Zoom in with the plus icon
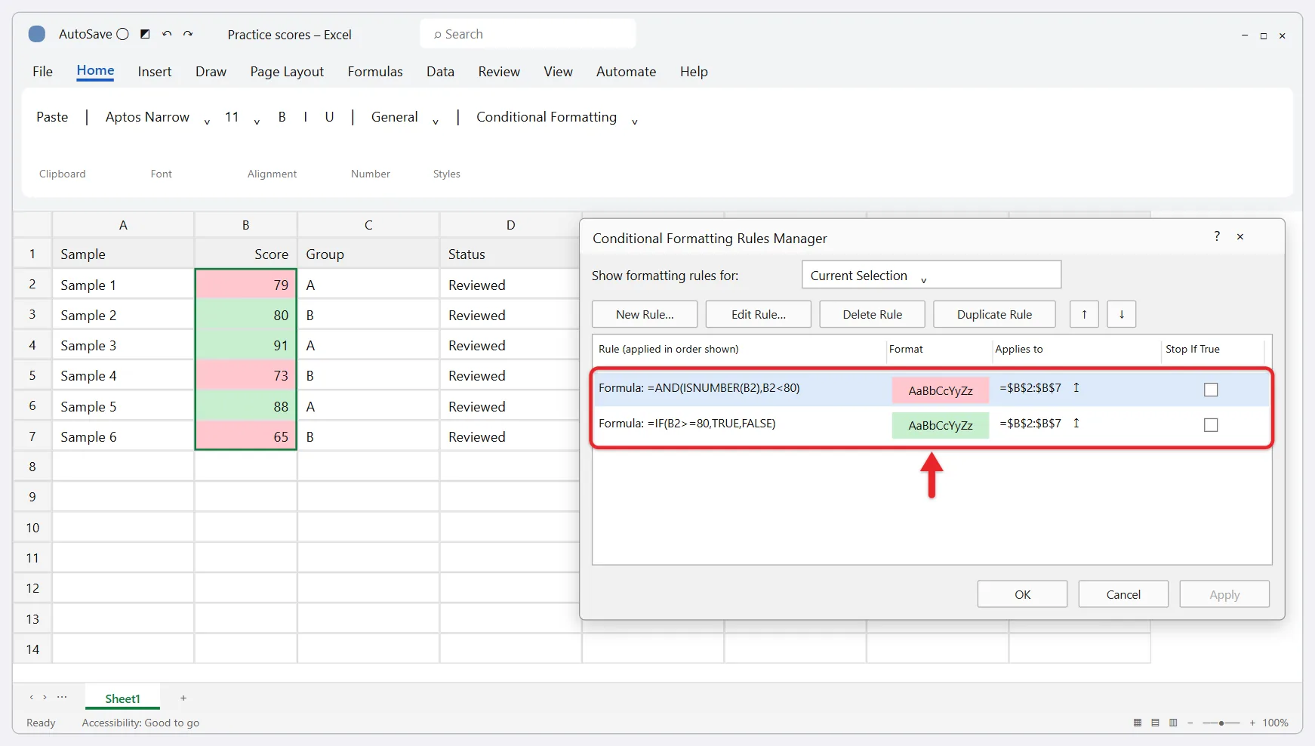The width and height of the screenshot is (1315, 746). click(x=1252, y=723)
